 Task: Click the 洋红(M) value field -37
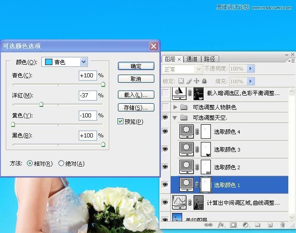click(88, 96)
